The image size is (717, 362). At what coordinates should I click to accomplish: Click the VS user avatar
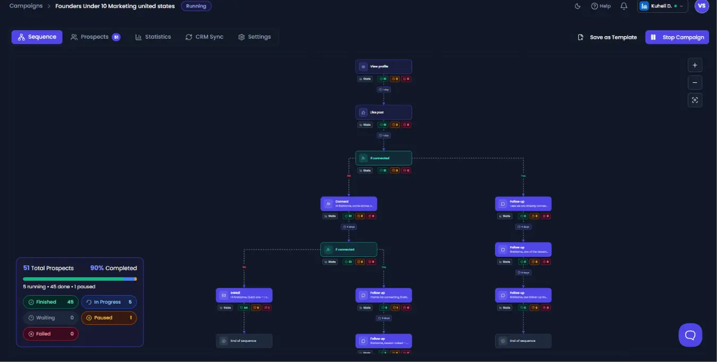pos(702,6)
